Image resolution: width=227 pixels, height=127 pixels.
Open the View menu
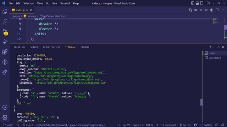click(40, 3)
